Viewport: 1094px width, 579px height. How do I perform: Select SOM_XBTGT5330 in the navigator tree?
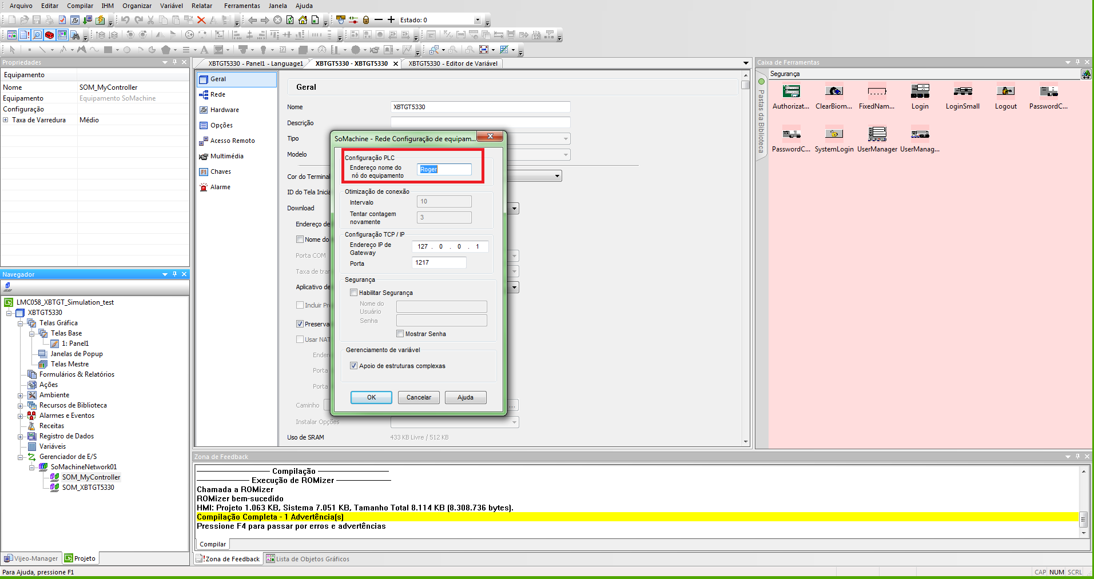[x=88, y=488]
